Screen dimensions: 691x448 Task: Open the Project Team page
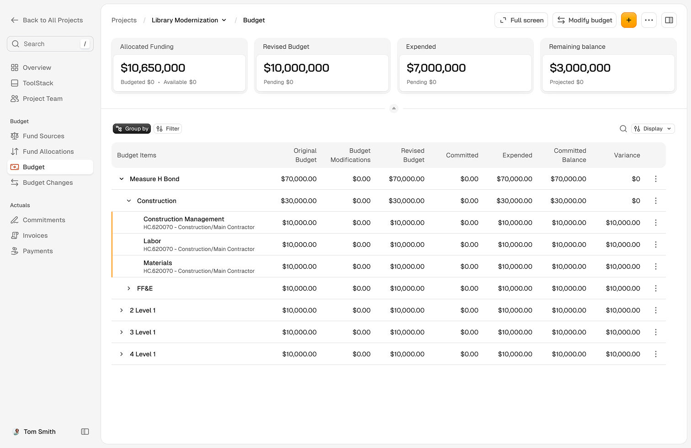pyautogui.click(x=43, y=99)
